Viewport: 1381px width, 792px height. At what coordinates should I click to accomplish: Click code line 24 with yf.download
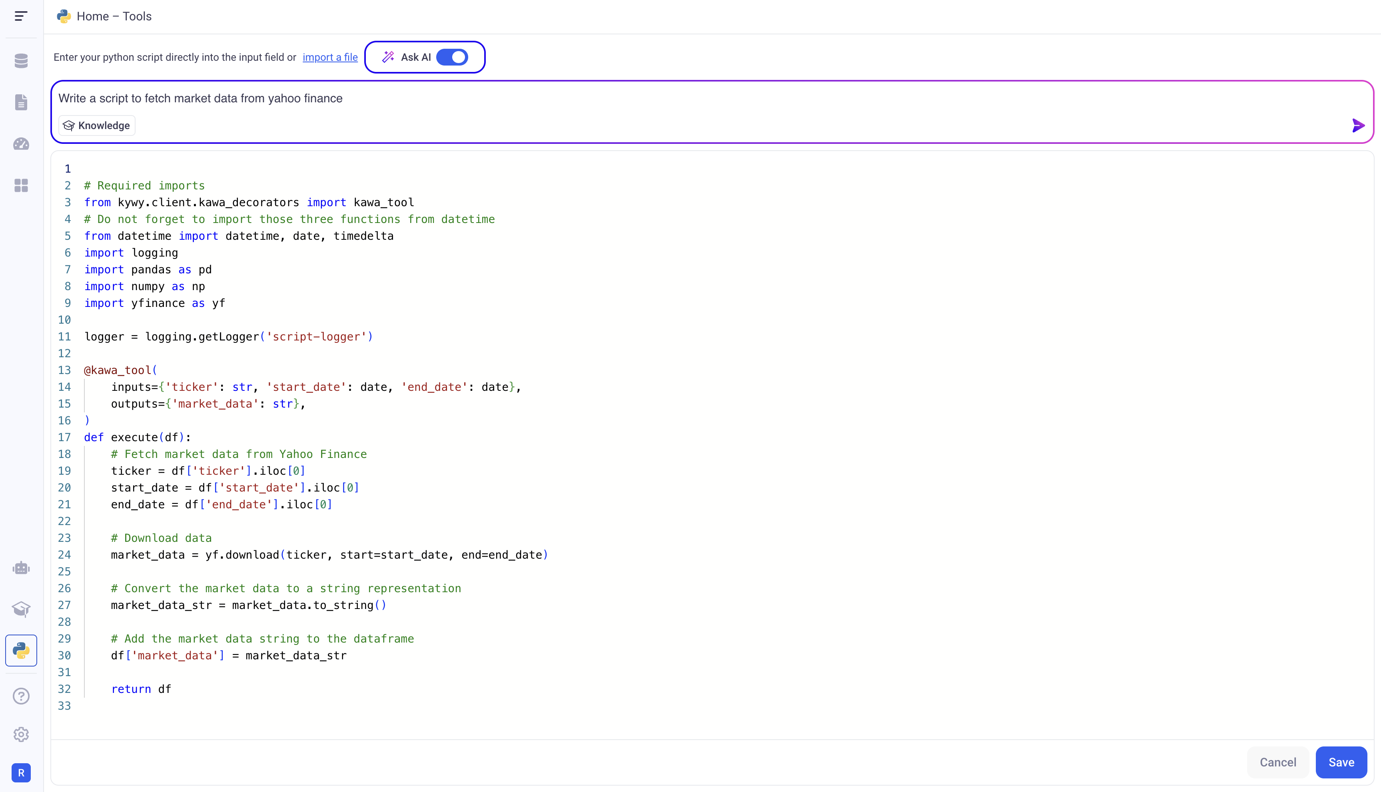click(x=329, y=555)
